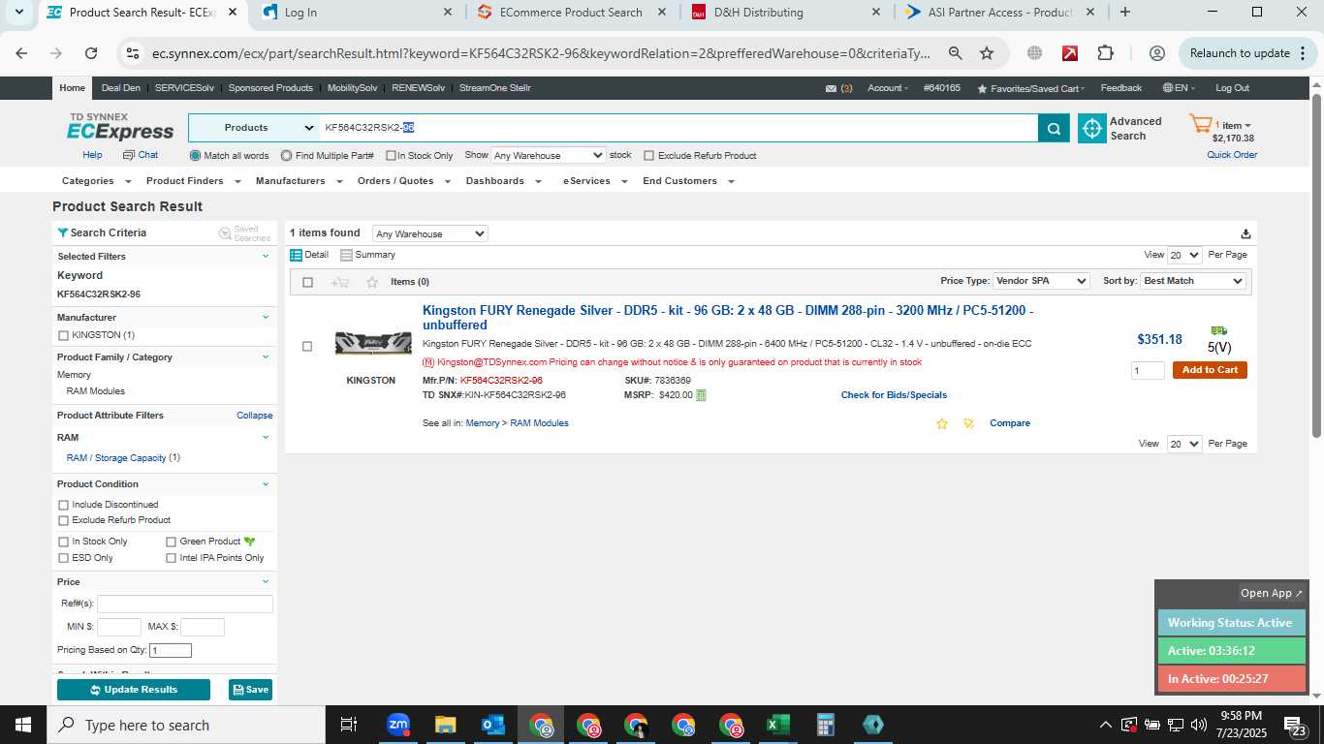Check the Exclude Refurb Product box in header
This screenshot has width=1324, height=744.
point(649,155)
